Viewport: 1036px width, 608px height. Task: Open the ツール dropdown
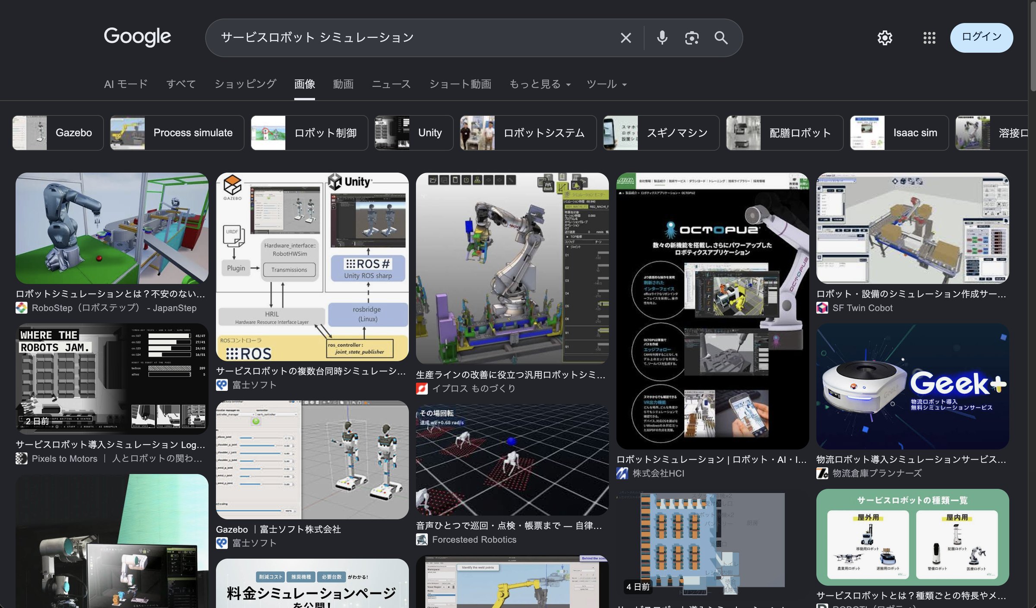606,84
